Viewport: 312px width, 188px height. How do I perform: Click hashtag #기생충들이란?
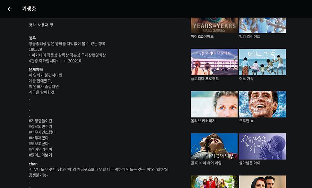point(41,121)
